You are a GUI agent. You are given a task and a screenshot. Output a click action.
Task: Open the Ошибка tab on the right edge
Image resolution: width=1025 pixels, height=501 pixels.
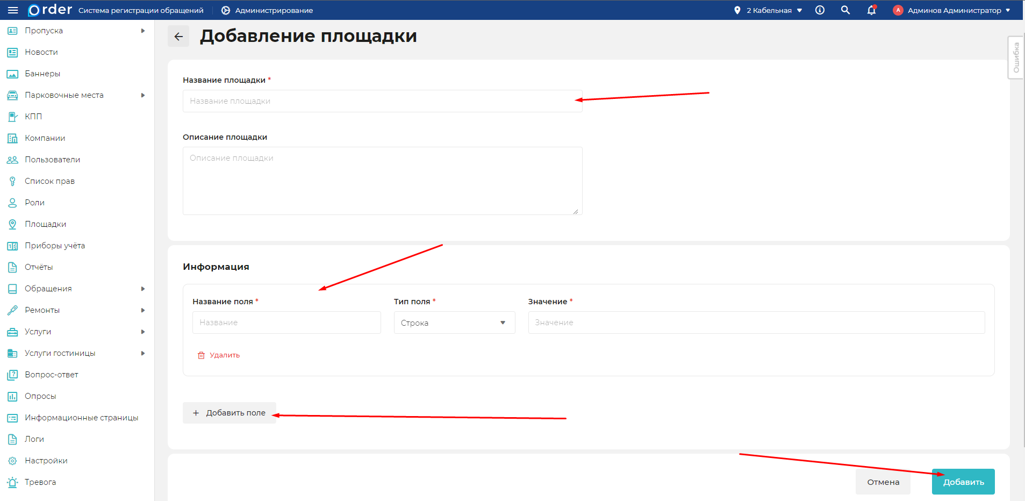[1015, 58]
